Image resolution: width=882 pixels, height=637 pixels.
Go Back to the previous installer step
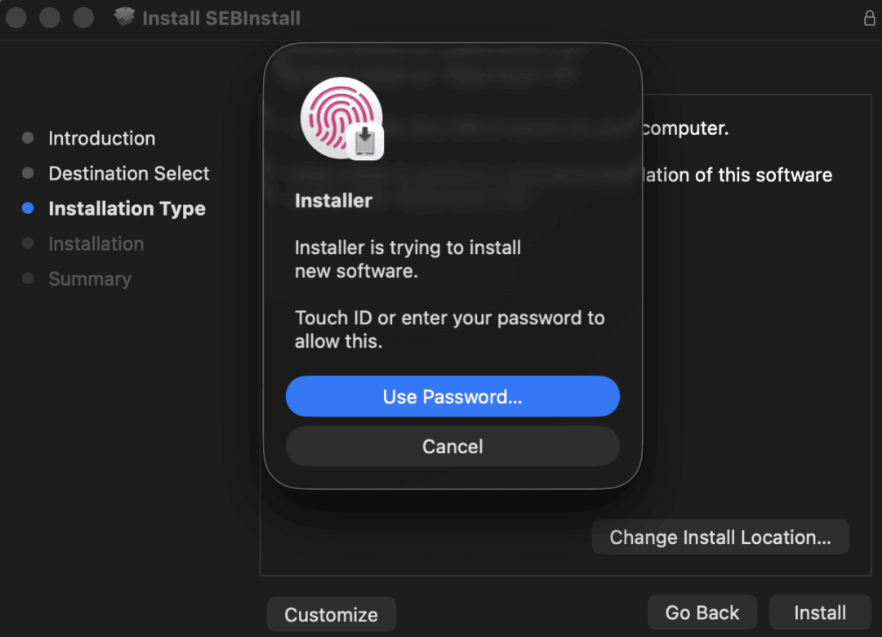pos(702,612)
